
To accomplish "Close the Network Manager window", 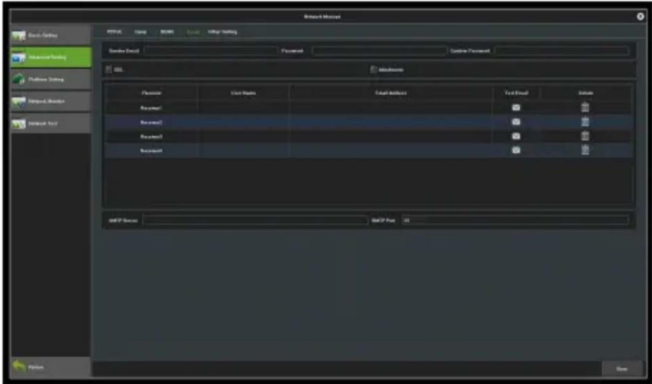I will point(640,17).
